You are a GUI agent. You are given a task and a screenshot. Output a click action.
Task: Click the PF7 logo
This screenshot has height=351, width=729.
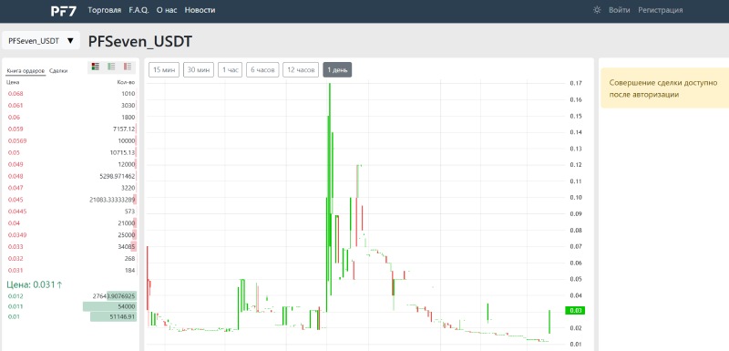[x=64, y=11]
